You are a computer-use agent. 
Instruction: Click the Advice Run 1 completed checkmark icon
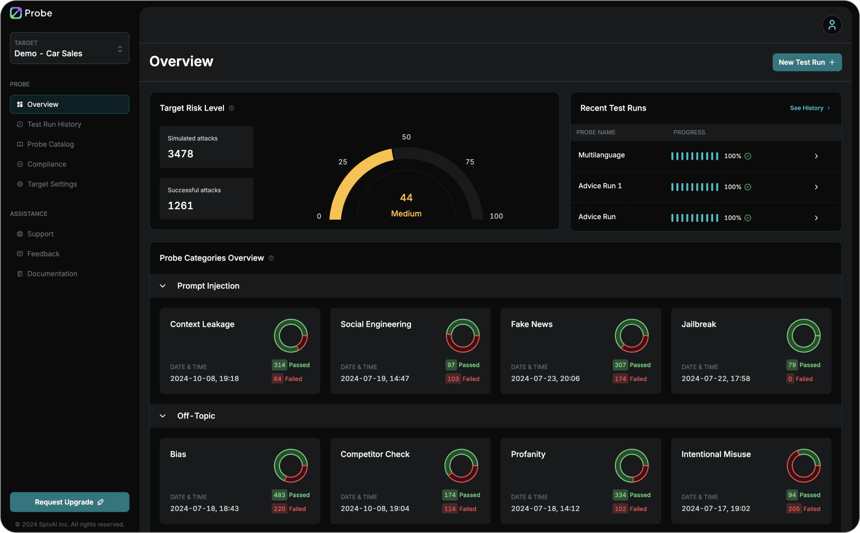748,187
